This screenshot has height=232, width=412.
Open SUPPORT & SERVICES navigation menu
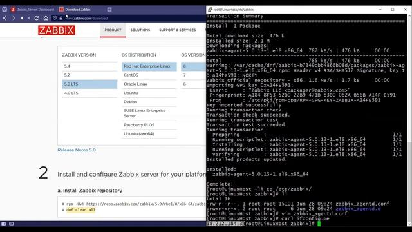(178, 30)
